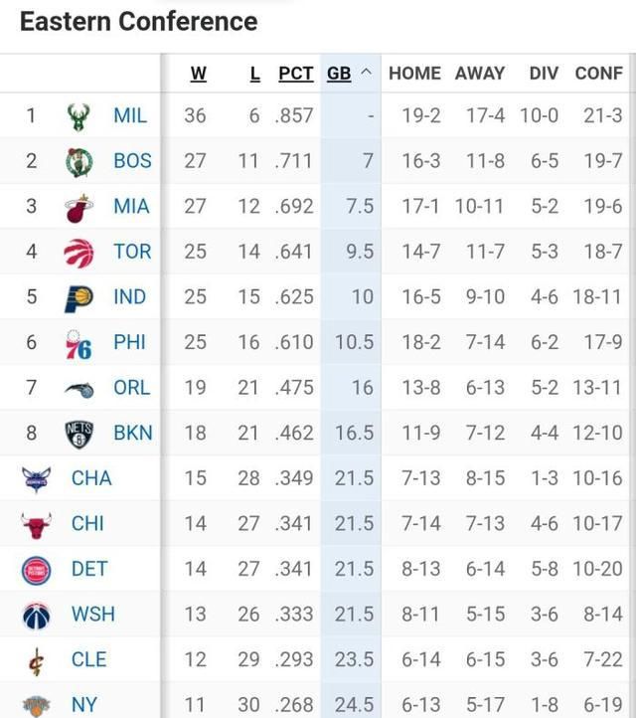
Task: Click the Washington Wizards logo icon
Action: 37,615
